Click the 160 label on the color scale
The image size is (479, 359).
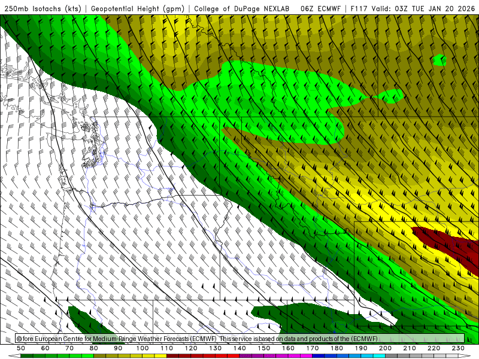pyautogui.click(x=288, y=348)
